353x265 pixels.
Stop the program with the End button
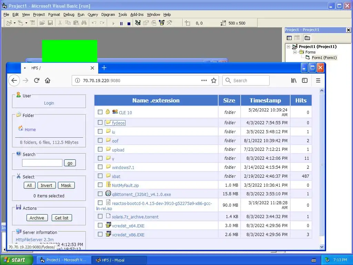pos(129,23)
